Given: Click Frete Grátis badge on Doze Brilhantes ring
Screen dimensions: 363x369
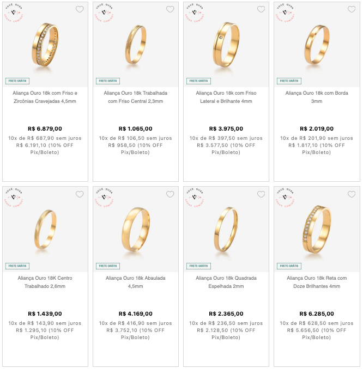Looking at the screenshot, I should pos(289,266).
